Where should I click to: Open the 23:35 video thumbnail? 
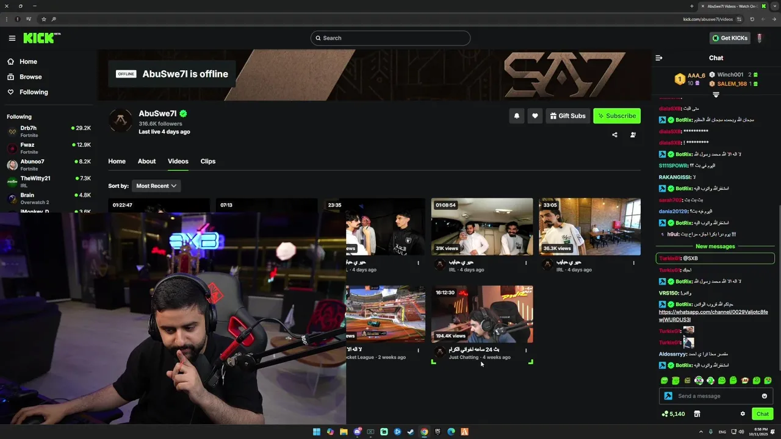(386, 226)
